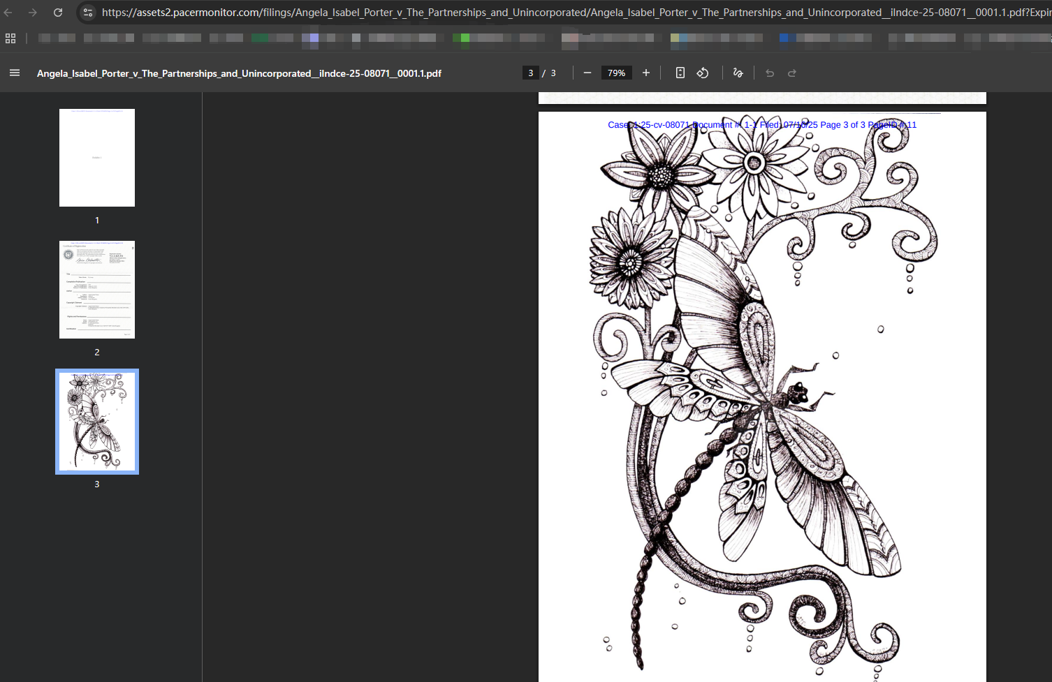View site information next to the URL
Image resolution: width=1052 pixels, height=682 pixels.
tap(88, 13)
